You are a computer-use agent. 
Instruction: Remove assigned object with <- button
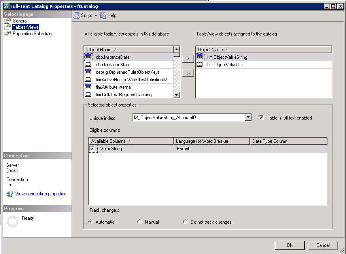[188, 73]
